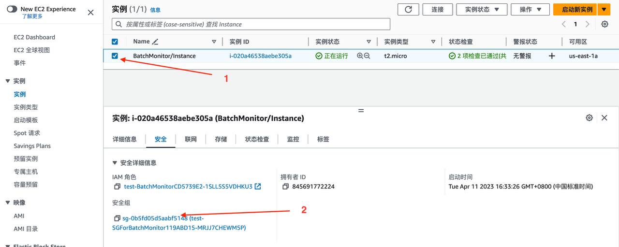
Task: Focus the instance search field
Action: coord(251,24)
